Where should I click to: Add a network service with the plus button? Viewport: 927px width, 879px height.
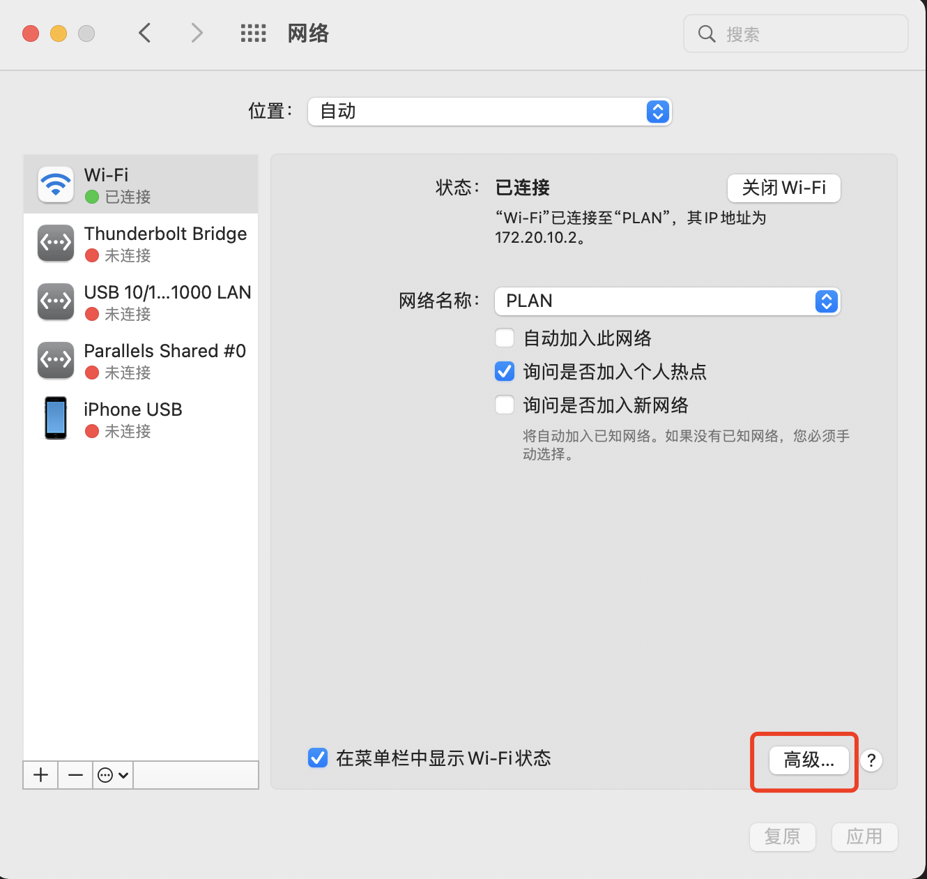pyautogui.click(x=40, y=775)
